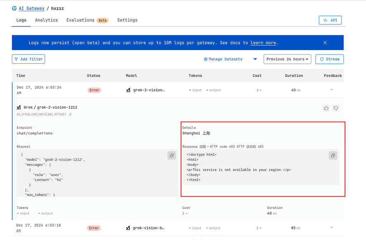The height and width of the screenshot is (240, 366).
Task: Copy the Response HTML body
Action: pyautogui.click(x=333, y=155)
